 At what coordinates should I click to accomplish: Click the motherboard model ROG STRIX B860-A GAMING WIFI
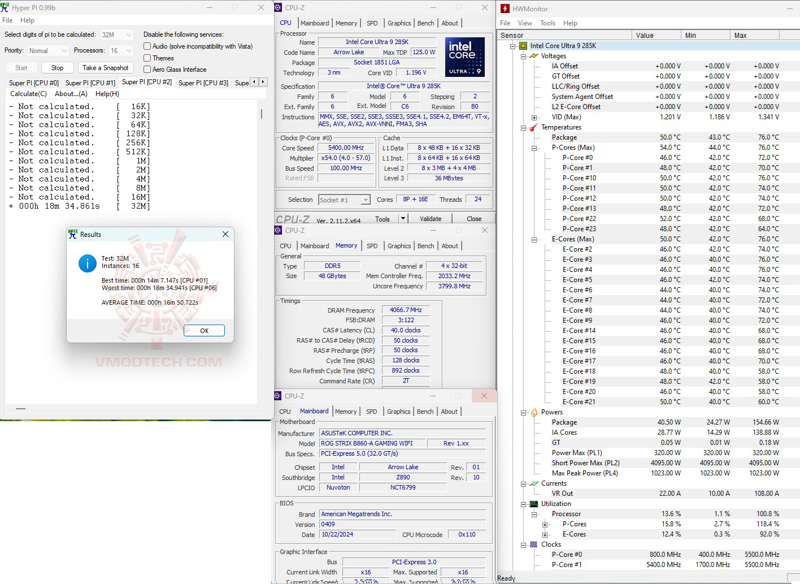[371, 443]
